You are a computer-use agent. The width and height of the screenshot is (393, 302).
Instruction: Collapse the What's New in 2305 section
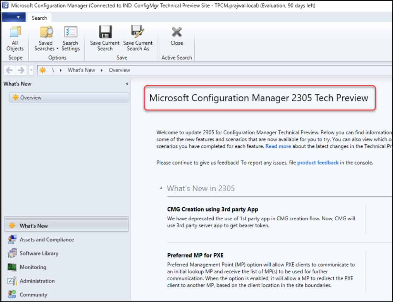point(161,188)
